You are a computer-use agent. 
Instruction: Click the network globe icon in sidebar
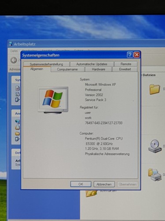tap(18, 122)
